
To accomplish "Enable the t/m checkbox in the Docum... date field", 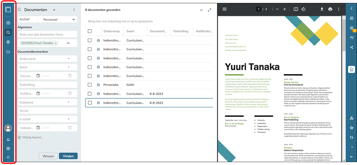I will click(x=42, y=76).
